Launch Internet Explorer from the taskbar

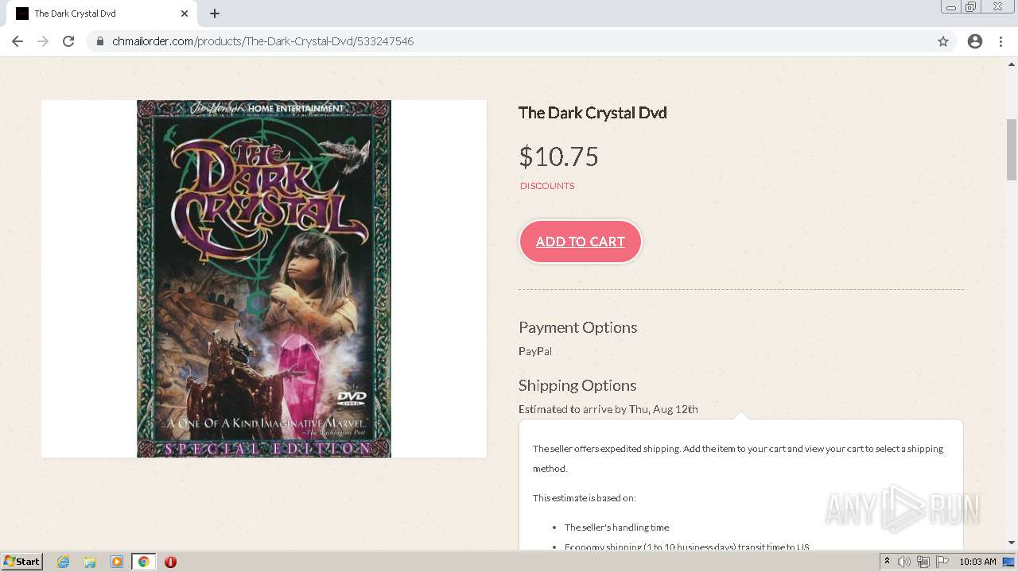click(x=64, y=562)
